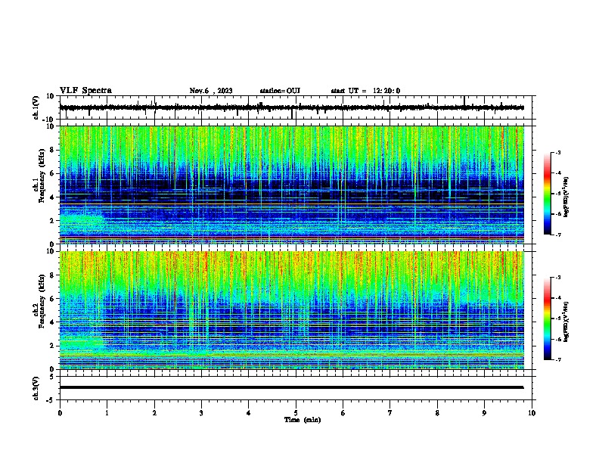Click the "8" kHz tick on ch.1 frequency axis
Viewport: 599px width, 463px height.
click(52, 150)
